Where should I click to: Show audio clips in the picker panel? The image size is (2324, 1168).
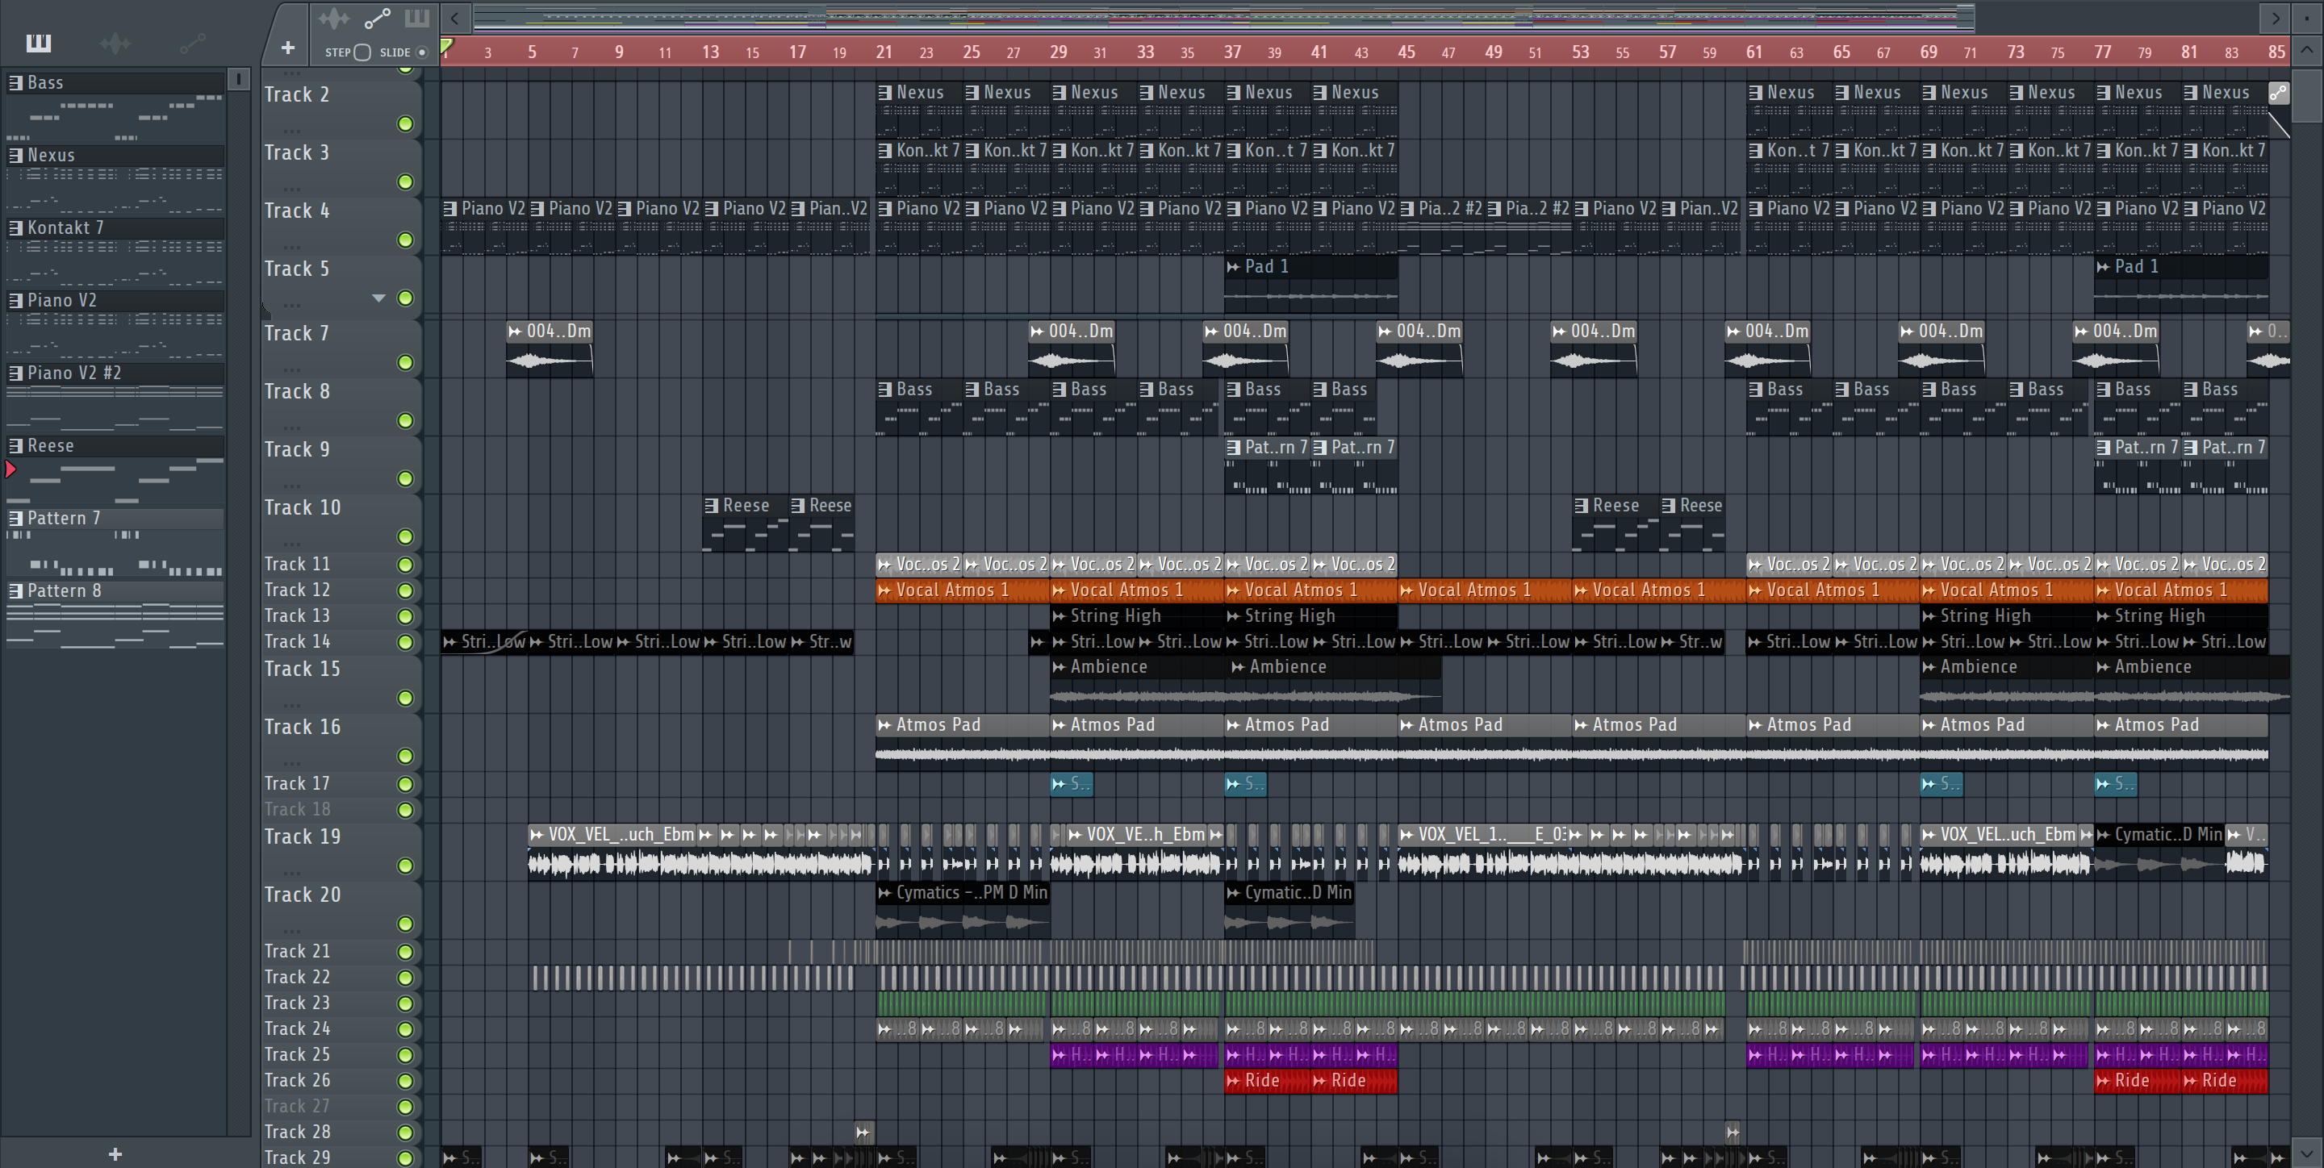point(115,43)
